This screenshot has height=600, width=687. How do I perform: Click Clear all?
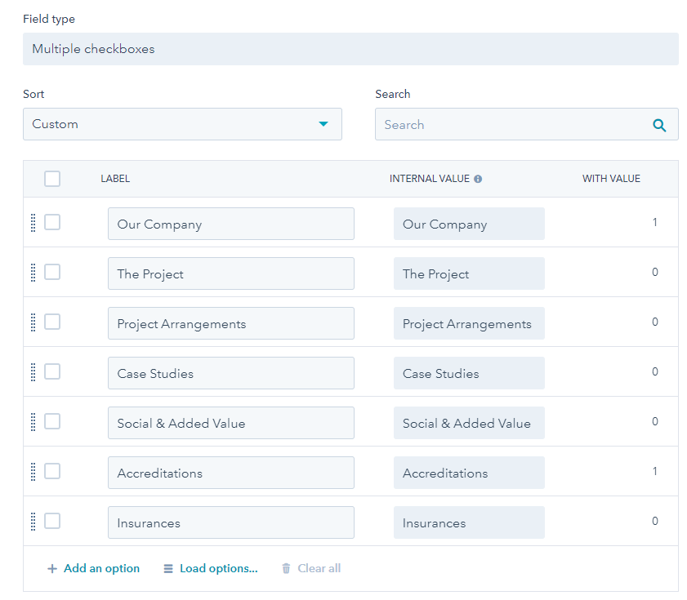pos(318,568)
